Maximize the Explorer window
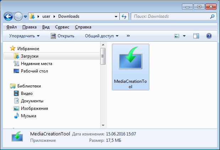The image size is (220, 150). pyautogui.click(x=199, y=7)
